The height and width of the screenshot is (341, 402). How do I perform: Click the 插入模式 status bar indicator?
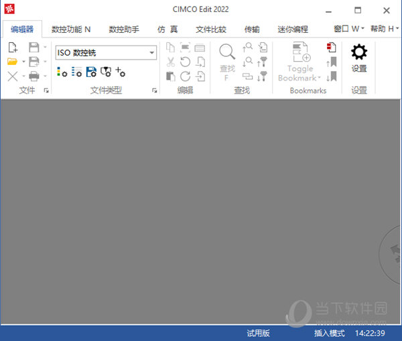(330, 333)
